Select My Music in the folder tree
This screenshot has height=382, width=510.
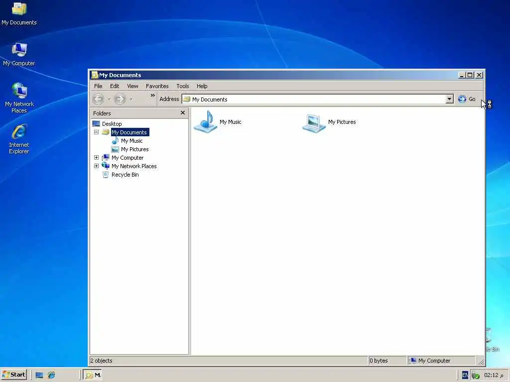[131, 141]
